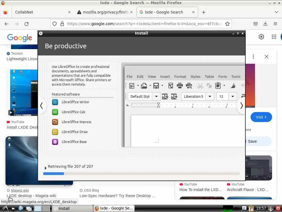This screenshot has width=282, height=212.
Task: Click the Firefox address bar URL
Action: [x=145, y=24]
